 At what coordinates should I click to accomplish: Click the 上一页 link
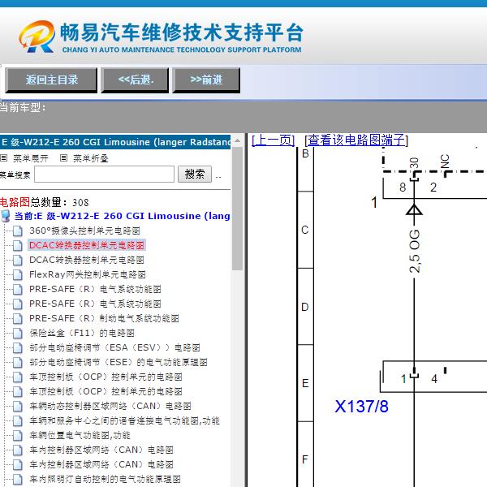tap(273, 140)
